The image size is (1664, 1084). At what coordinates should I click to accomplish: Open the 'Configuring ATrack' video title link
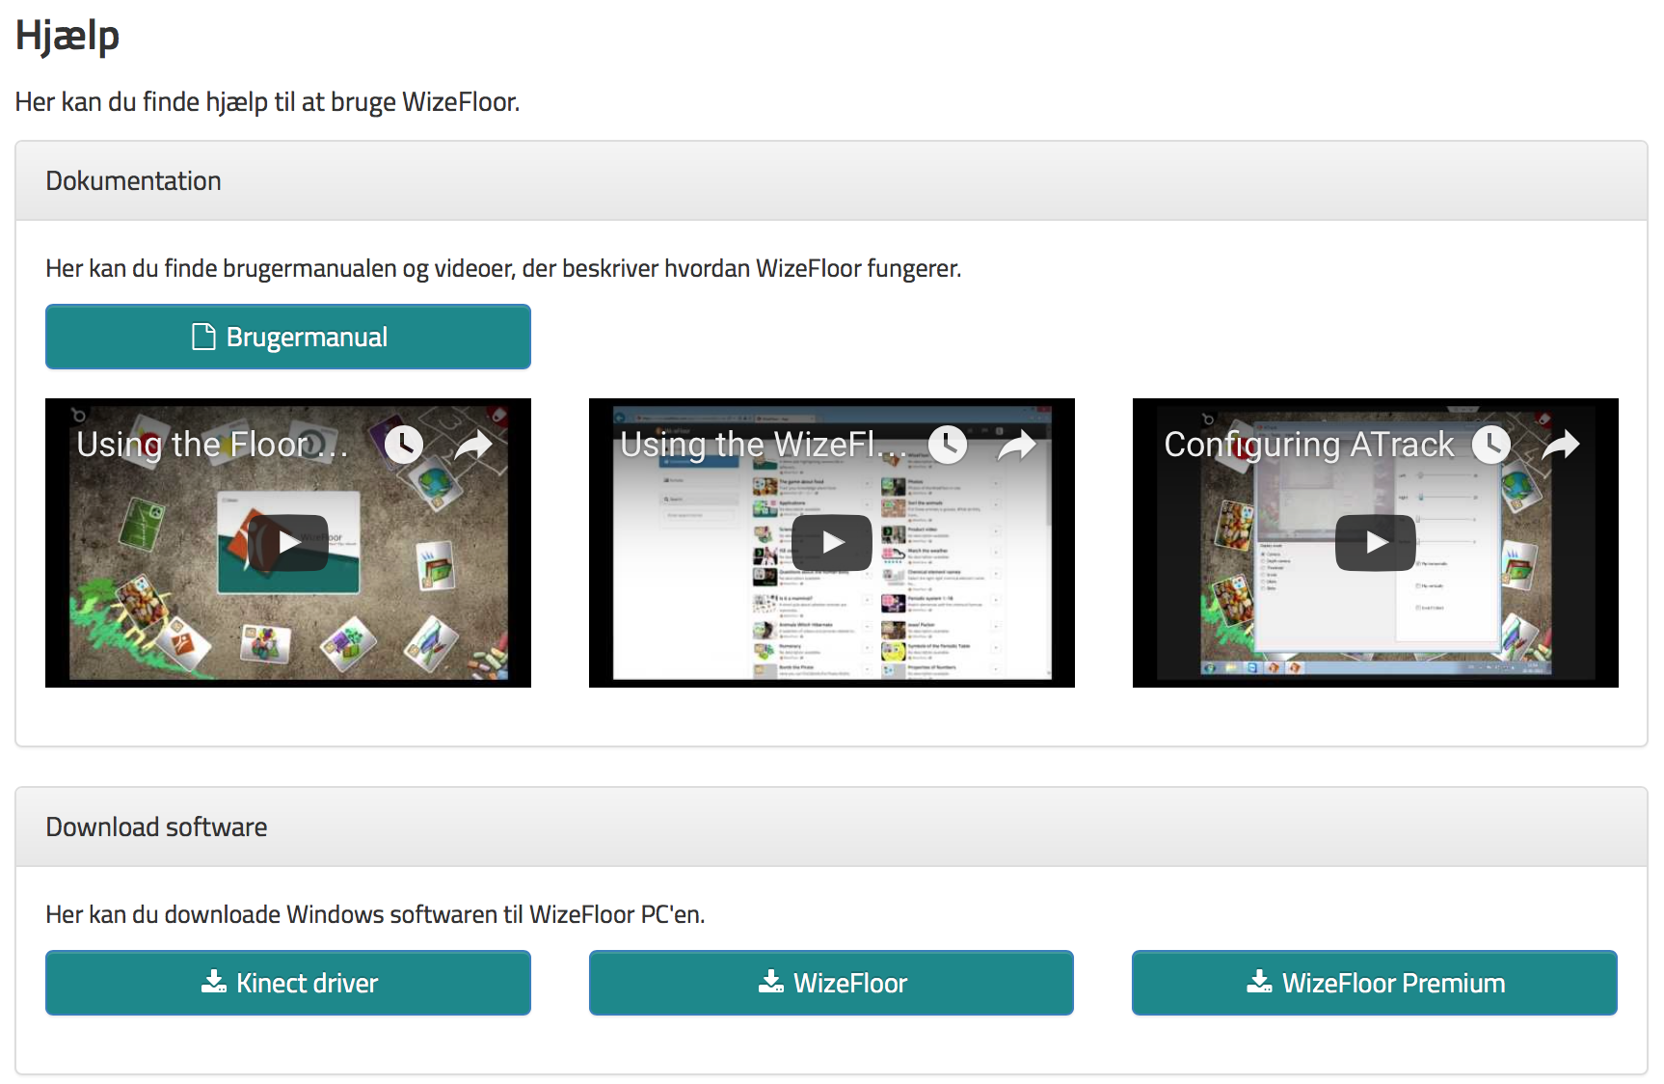pos(1308,445)
